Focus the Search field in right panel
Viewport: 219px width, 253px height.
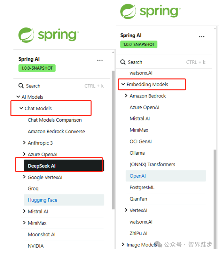164,62
